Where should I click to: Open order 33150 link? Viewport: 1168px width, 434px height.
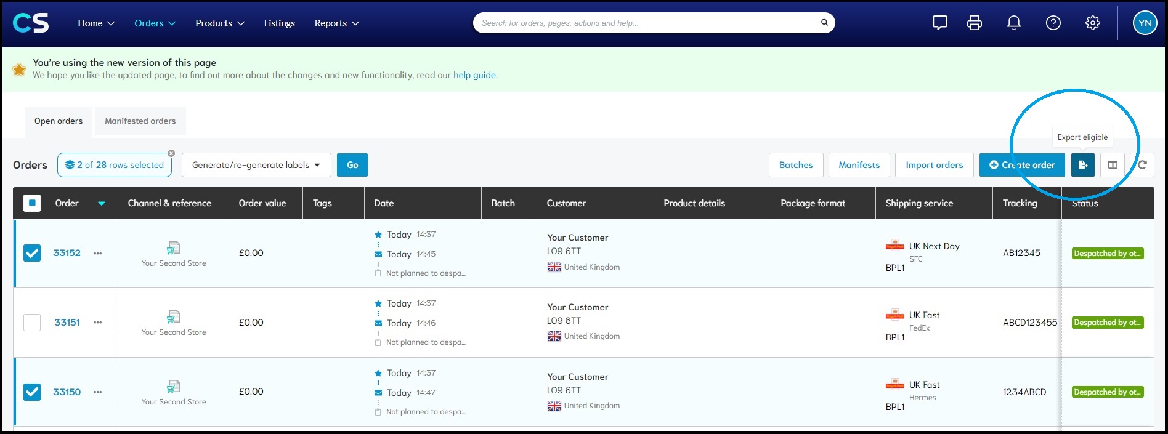[x=67, y=392]
